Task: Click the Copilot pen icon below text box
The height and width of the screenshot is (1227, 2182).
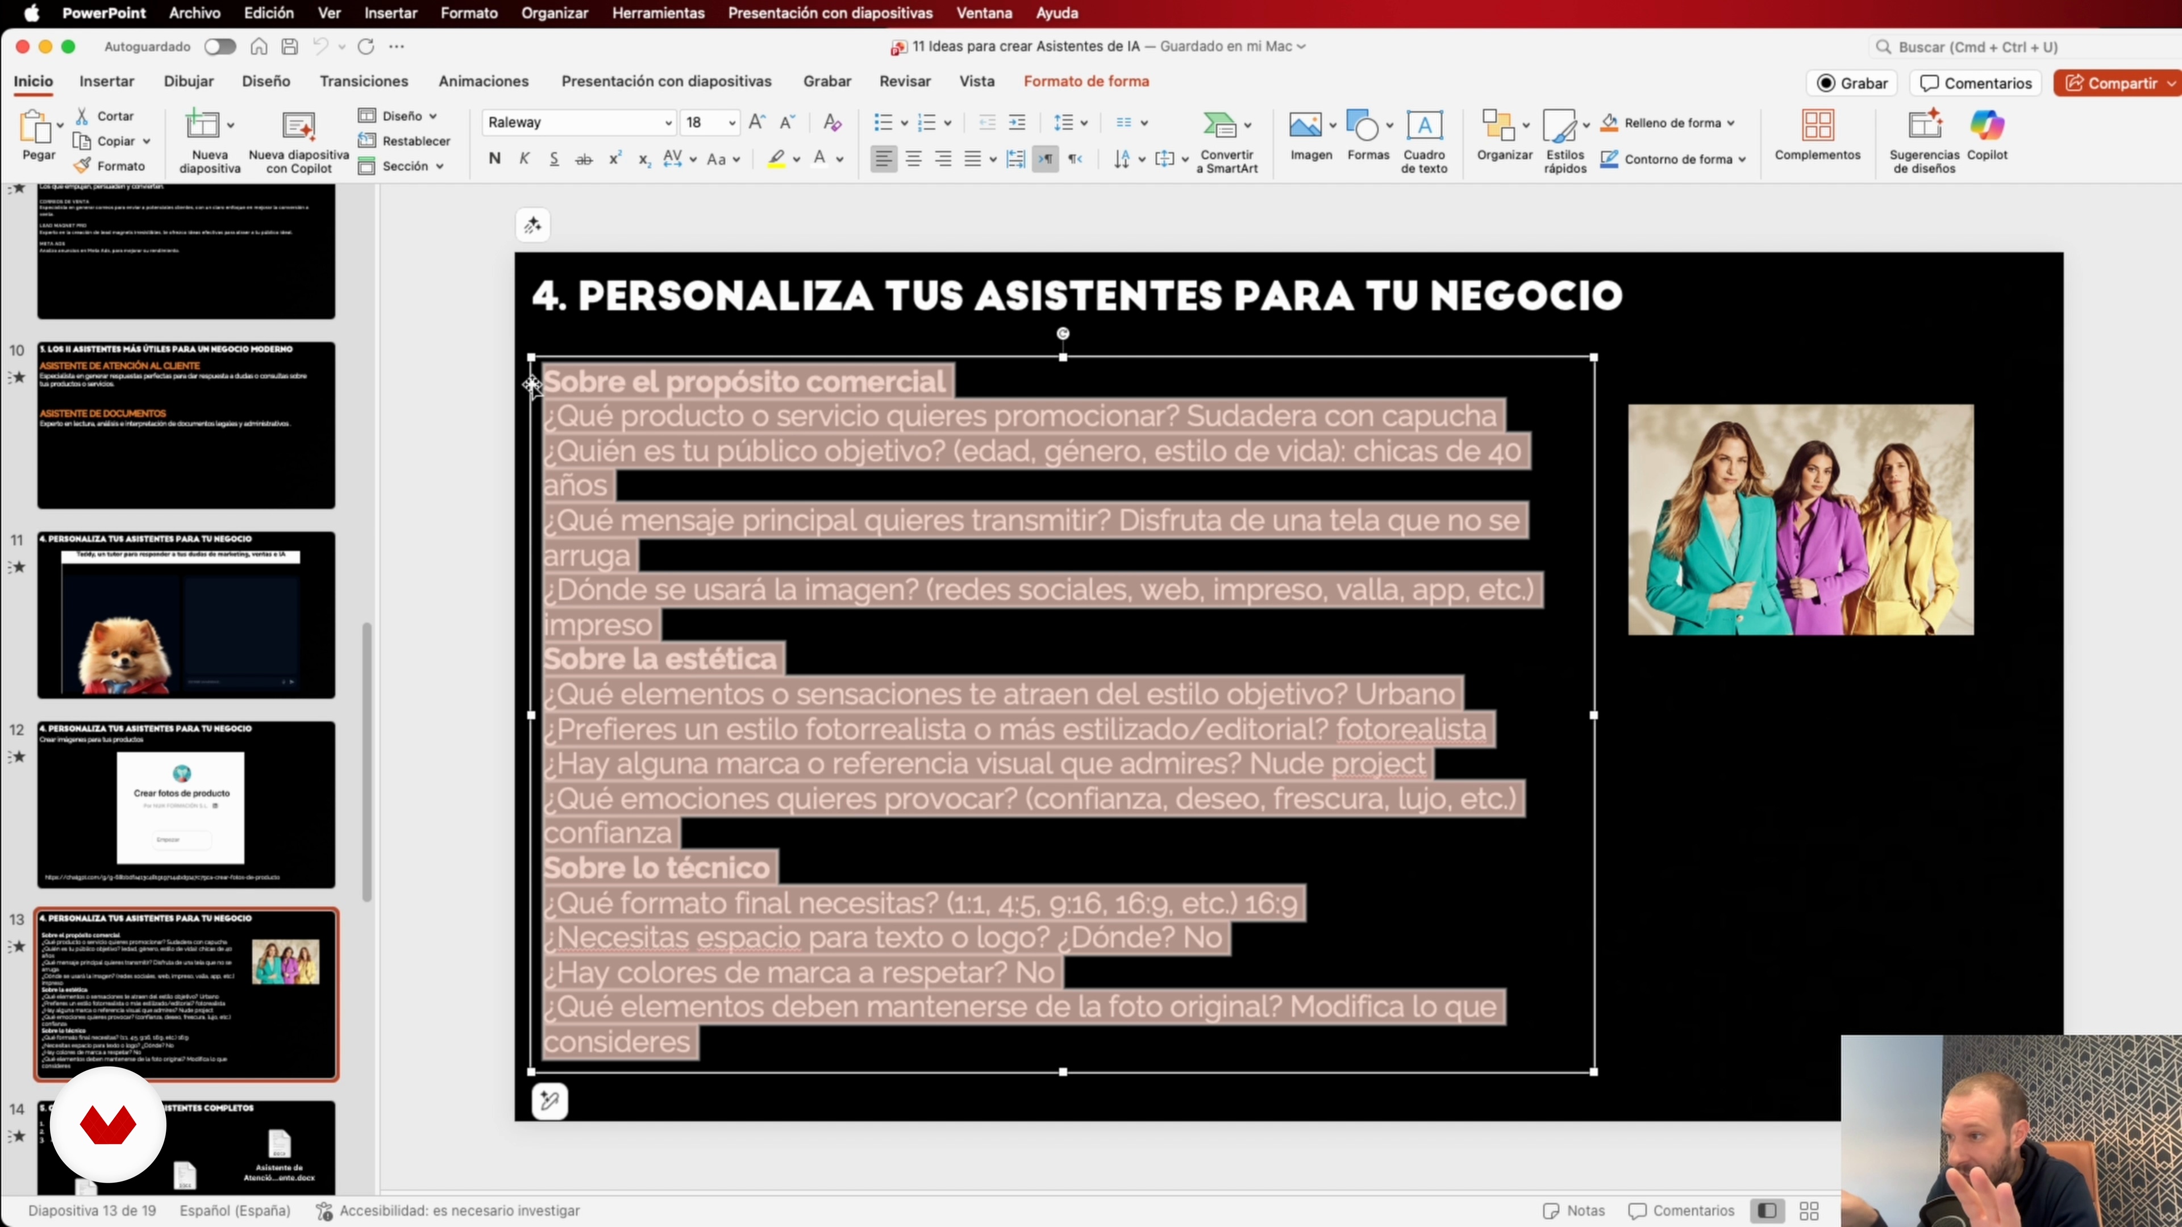Action: pyautogui.click(x=549, y=1101)
